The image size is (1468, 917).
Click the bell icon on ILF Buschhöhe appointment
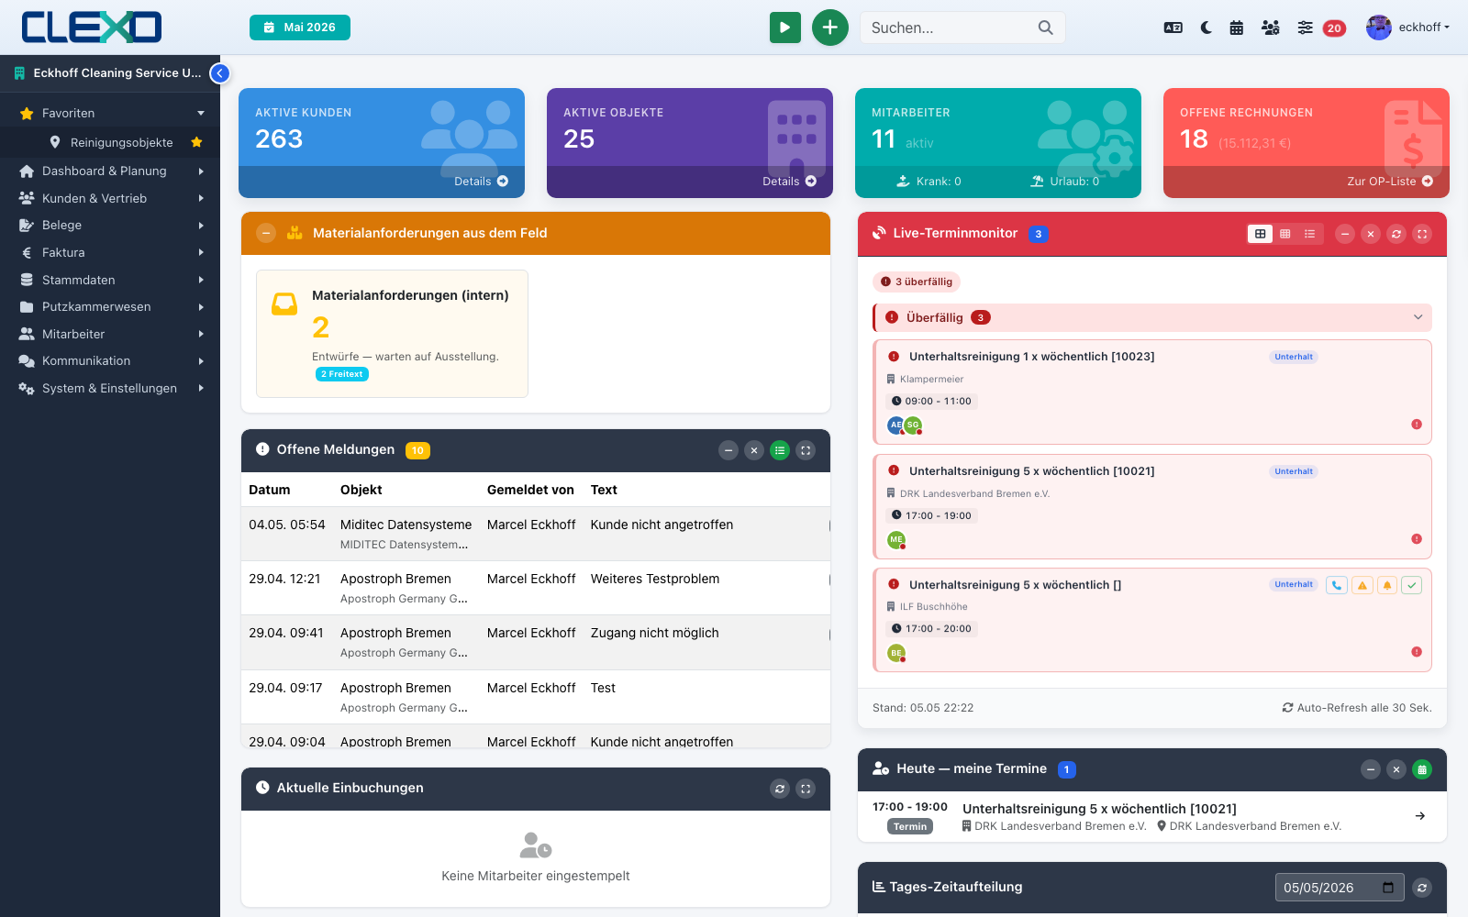tap(1387, 585)
